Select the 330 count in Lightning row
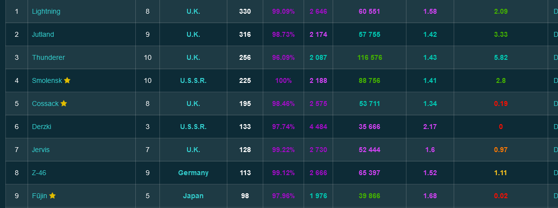558x208 pixels. [245, 11]
